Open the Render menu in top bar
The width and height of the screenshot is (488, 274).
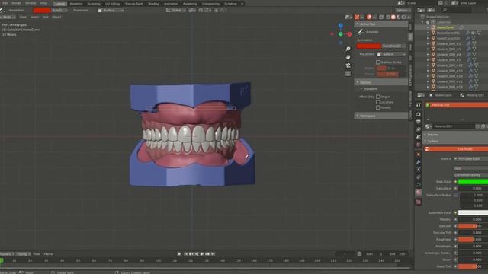[x=16, y=3]
